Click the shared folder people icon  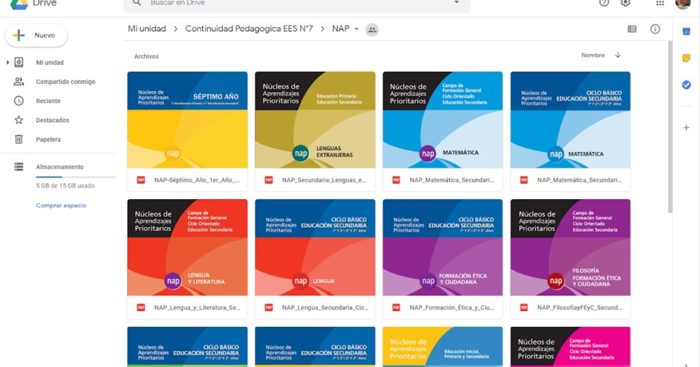click(372, 29)
